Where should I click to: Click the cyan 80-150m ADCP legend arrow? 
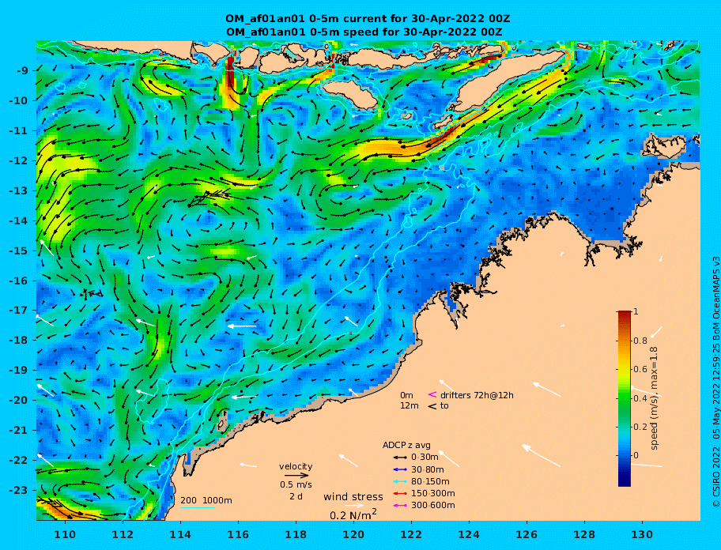pyautogui.click(x=399, y=481)
